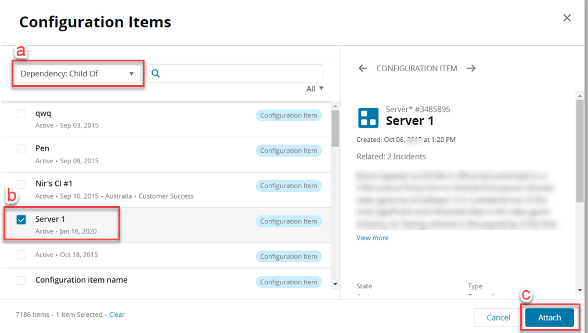Screen dimensions: 588x333
Task: Select the Pen item checkbox
Action: [21, 149]
